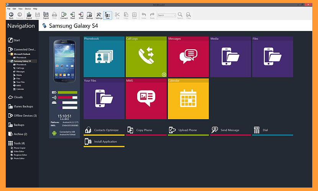The height and width of the screenshot is (191, 318).
Task: Open Ringtone Editor under Tools
Action: (19, 155)
